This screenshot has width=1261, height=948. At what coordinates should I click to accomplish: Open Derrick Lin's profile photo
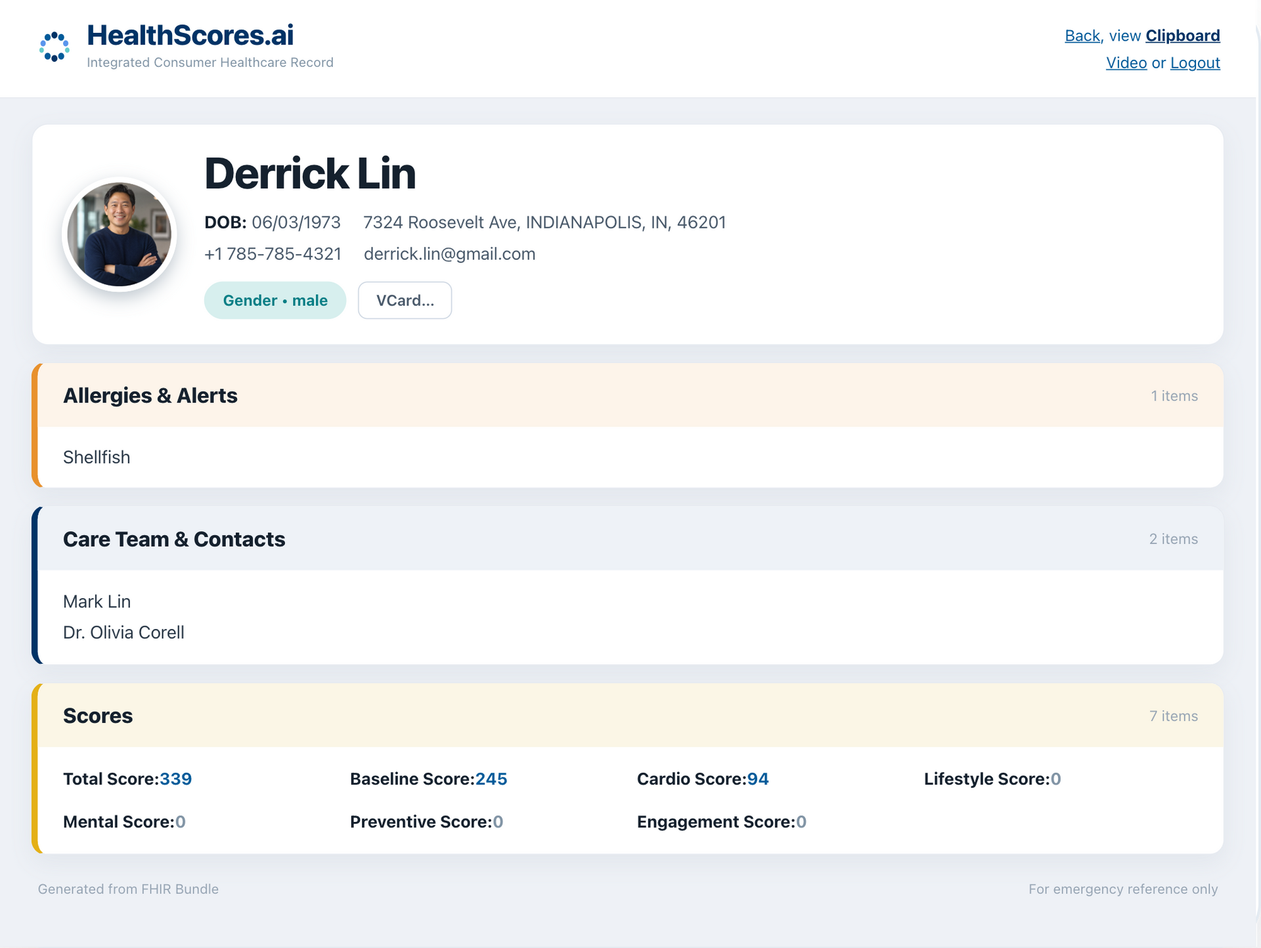pos(120,234)
